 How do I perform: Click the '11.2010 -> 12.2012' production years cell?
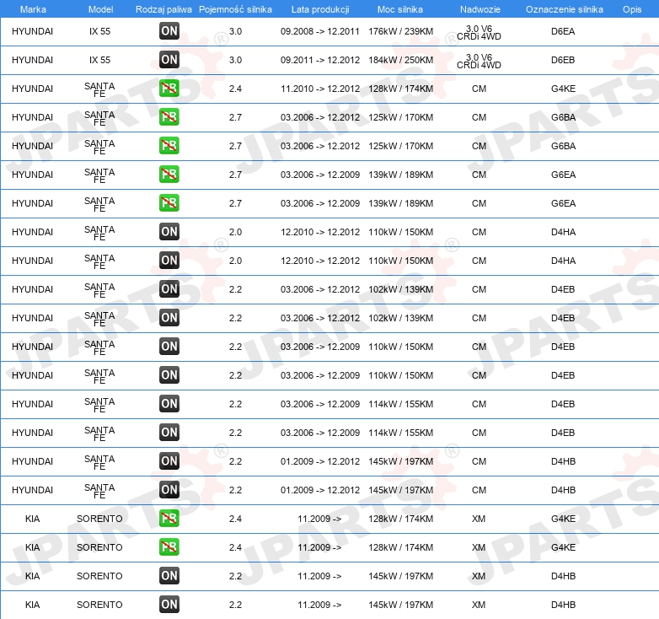point(320,89)
